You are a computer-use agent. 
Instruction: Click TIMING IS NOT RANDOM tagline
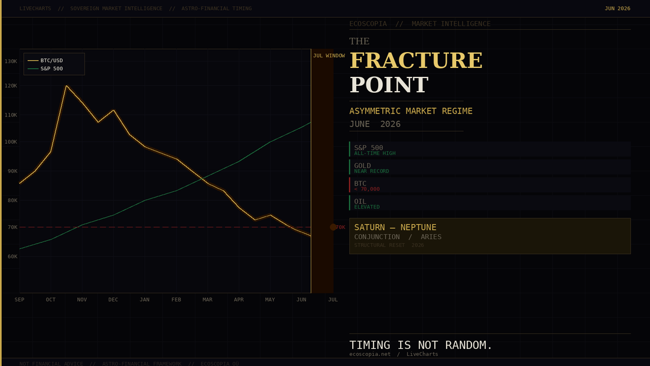tap(420, 345)
